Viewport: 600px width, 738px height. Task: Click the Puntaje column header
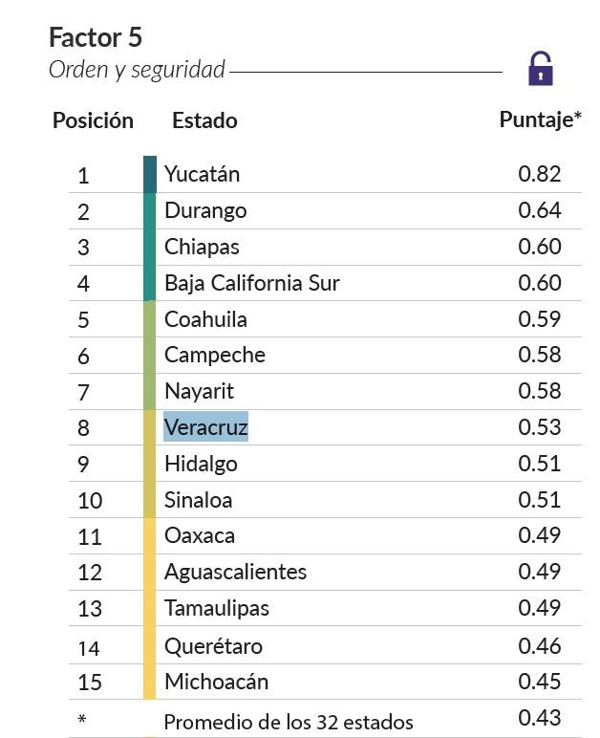click(x=540, y=119)
